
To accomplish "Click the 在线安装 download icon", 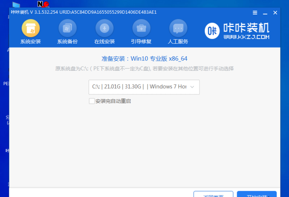I will [x=104, y=28].
